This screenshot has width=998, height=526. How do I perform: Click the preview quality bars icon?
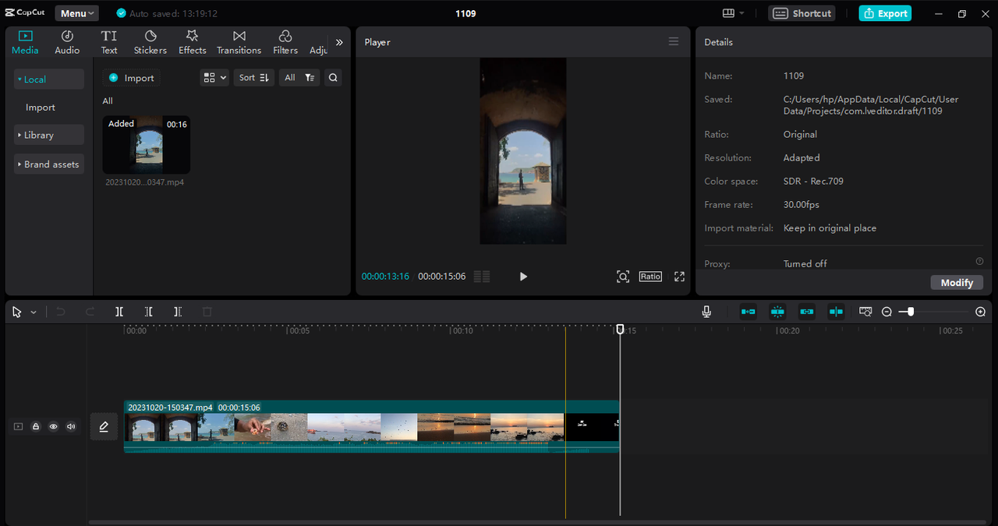click(482, 277)
